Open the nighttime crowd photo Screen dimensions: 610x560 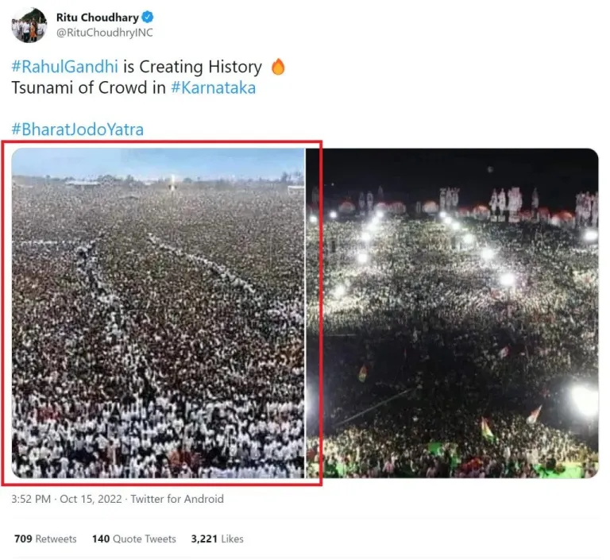tap(453, 313)
